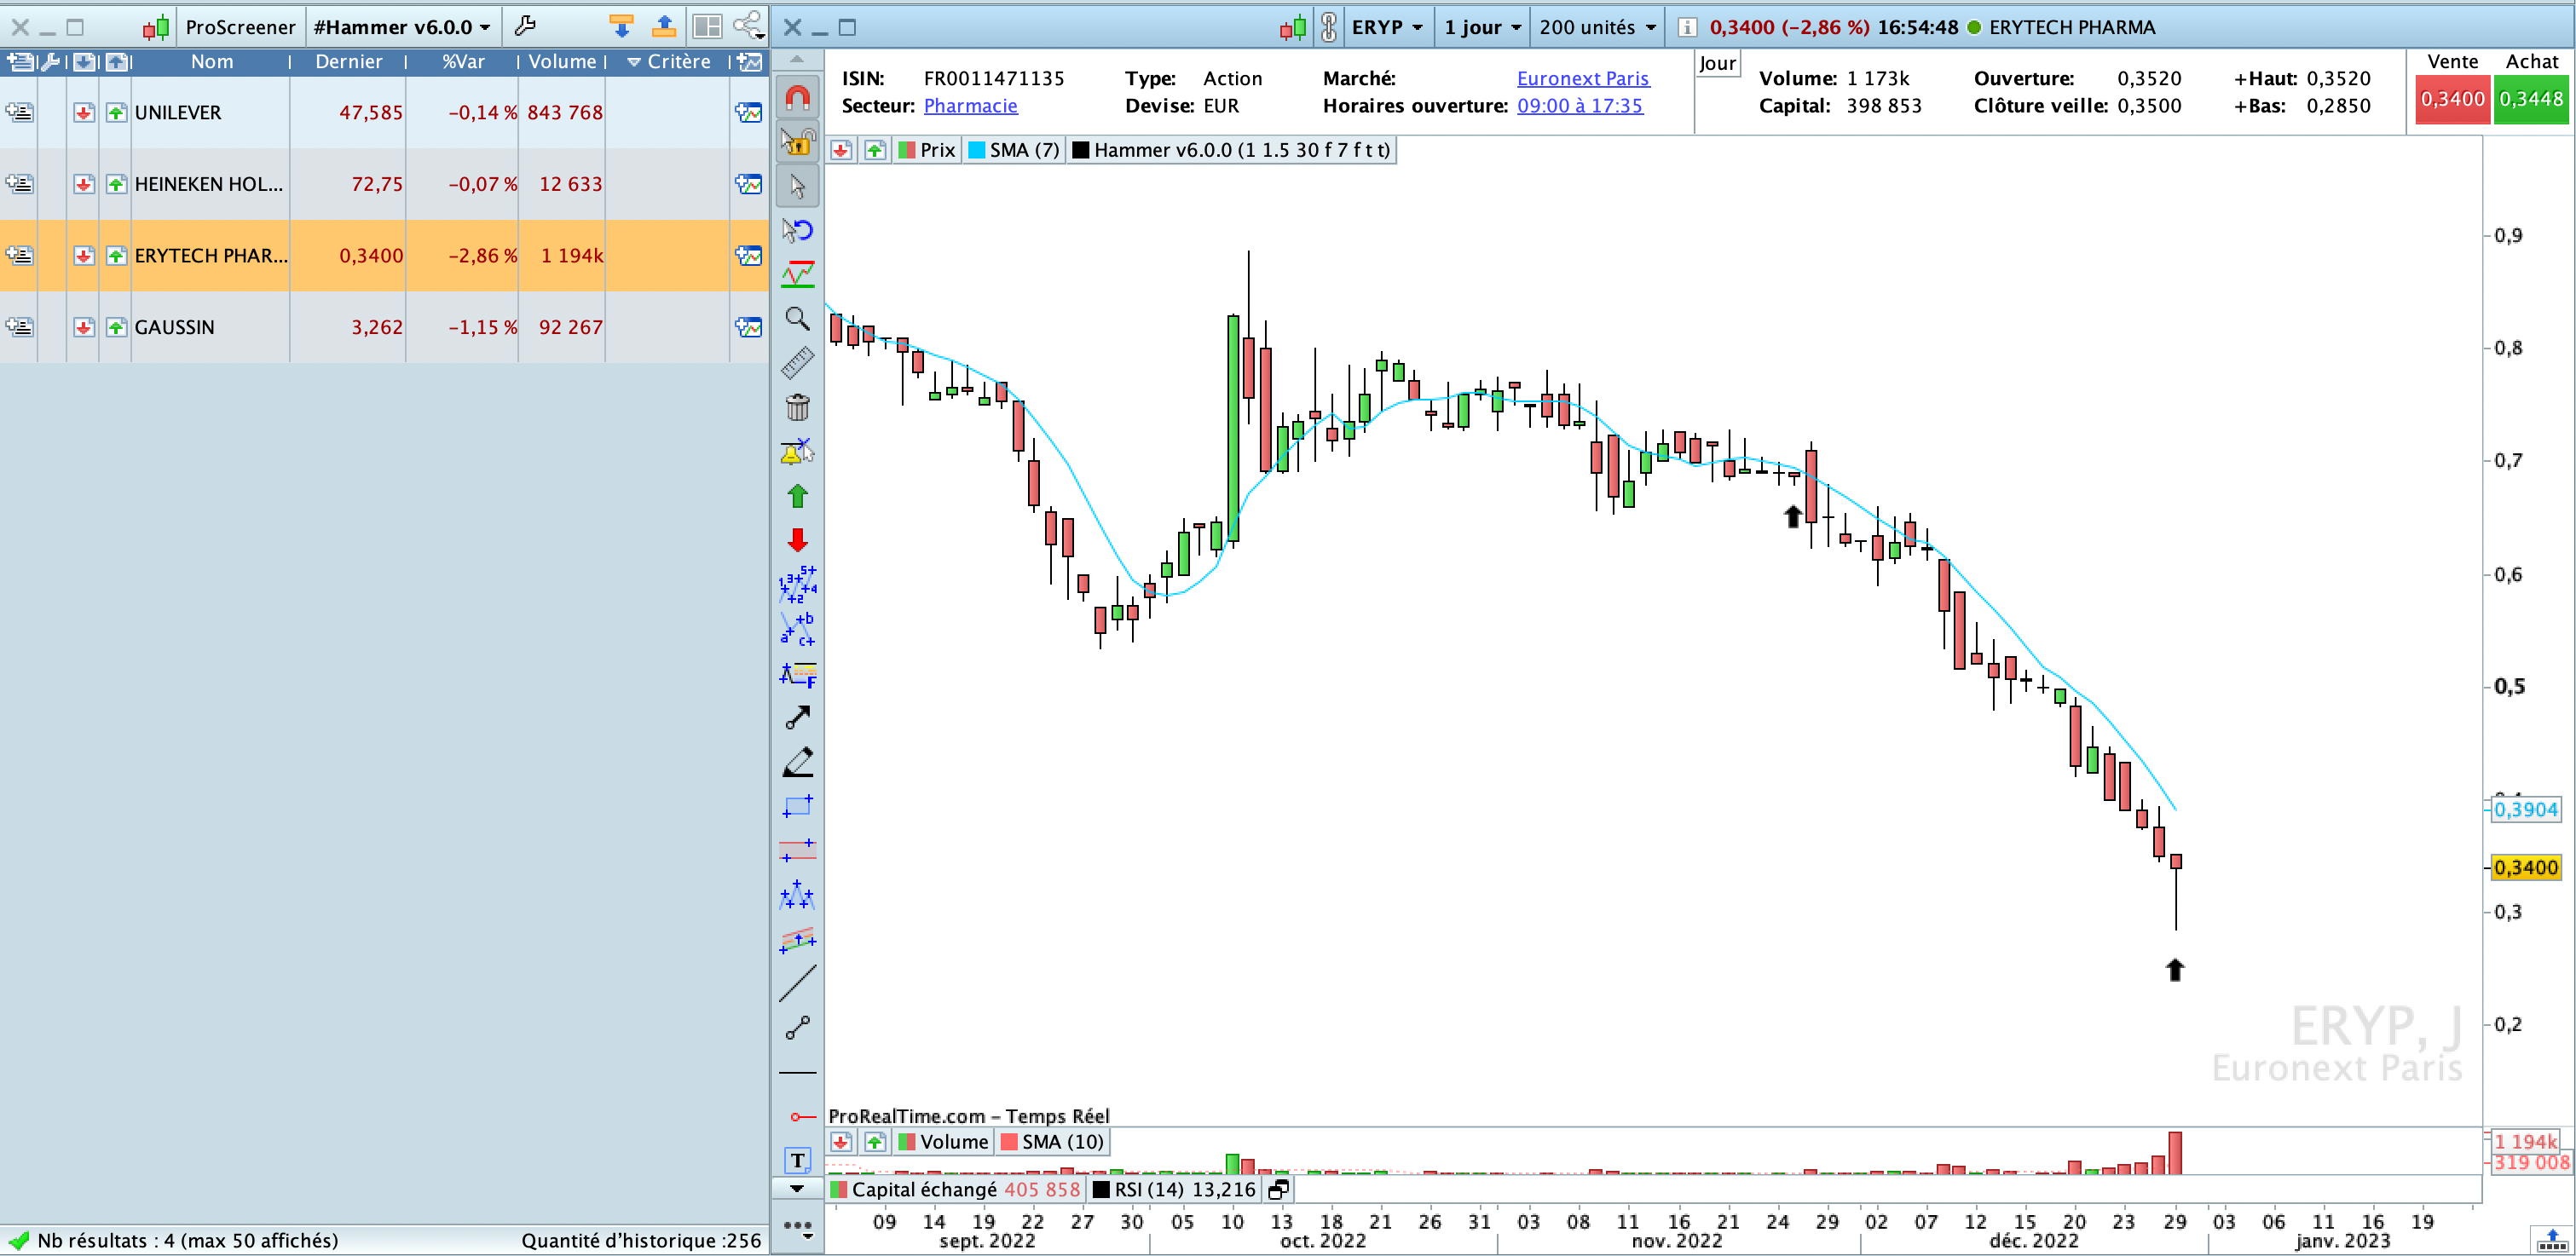The height and width of the screenshot is (1256, 2576).
Task: Sort list by Nom column
Action: [212, 62]
